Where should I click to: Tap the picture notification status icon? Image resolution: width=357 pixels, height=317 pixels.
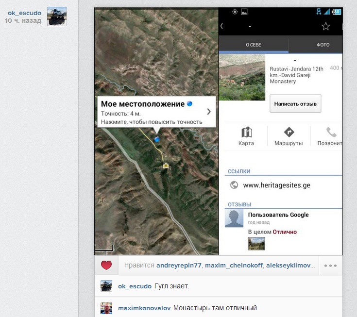(x=244, y=12)
